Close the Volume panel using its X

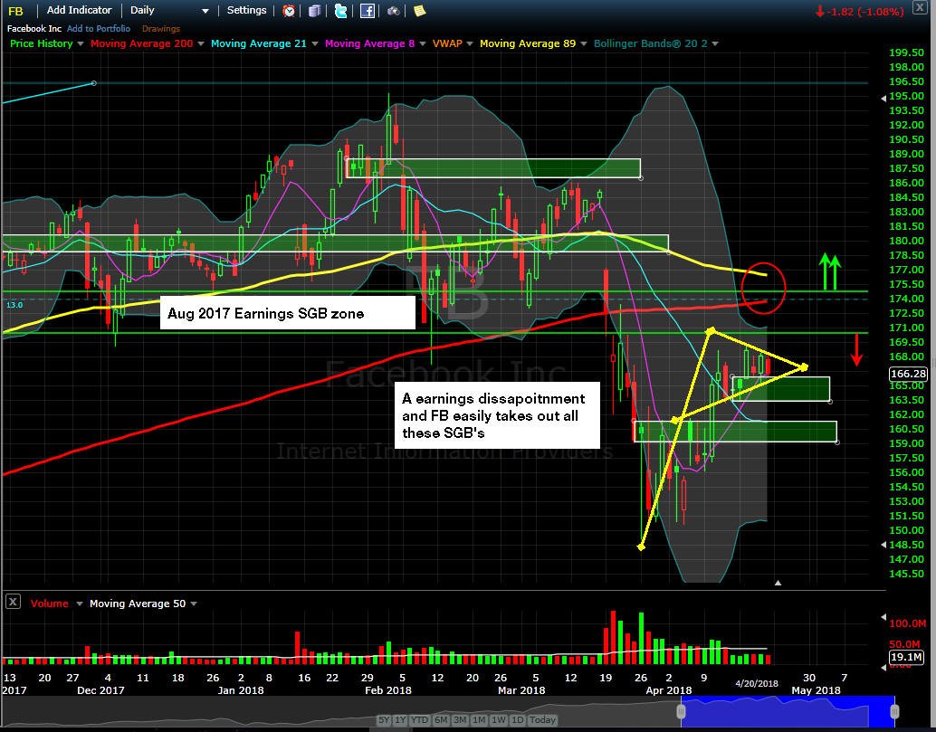tap(14, 602)
